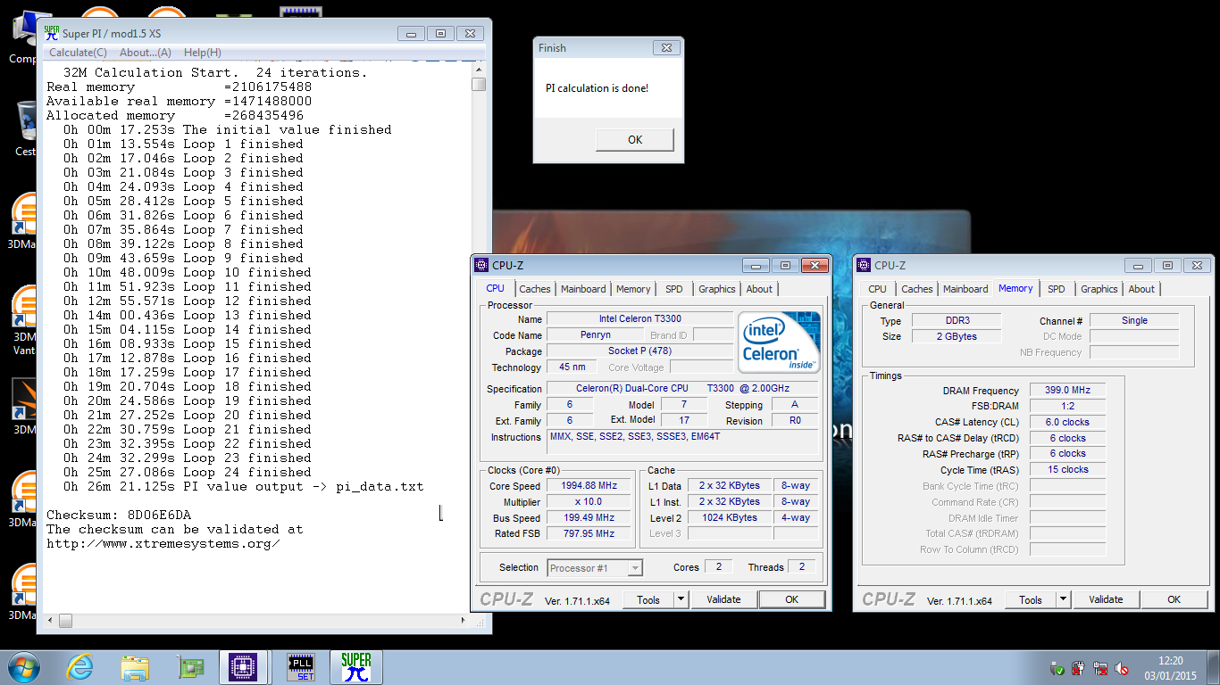Expand Tools dropdown arrow in right CPU-Z
Image resolution: width=1220 pixels, height=685 pixels.
1063,600
